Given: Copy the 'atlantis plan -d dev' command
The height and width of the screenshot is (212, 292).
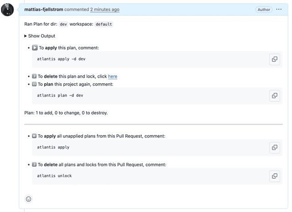Looking at the screenshot, I should coord(275,95).
